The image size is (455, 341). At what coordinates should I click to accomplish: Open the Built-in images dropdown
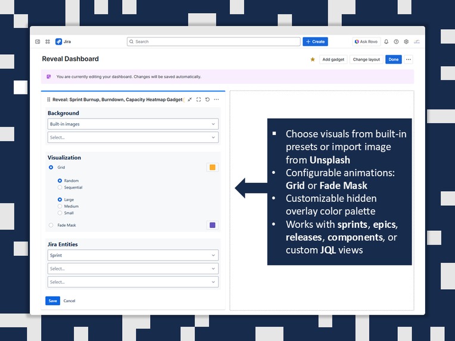click(x=133, y=124)
